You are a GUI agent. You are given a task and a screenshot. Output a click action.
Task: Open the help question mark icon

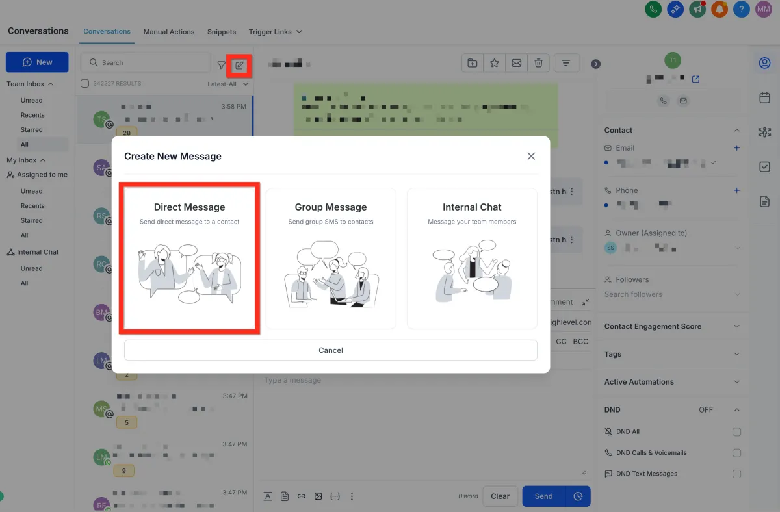[x=741, y=9]
